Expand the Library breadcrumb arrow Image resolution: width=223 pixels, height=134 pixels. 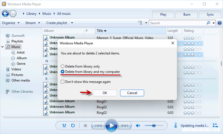coord(24,14)
